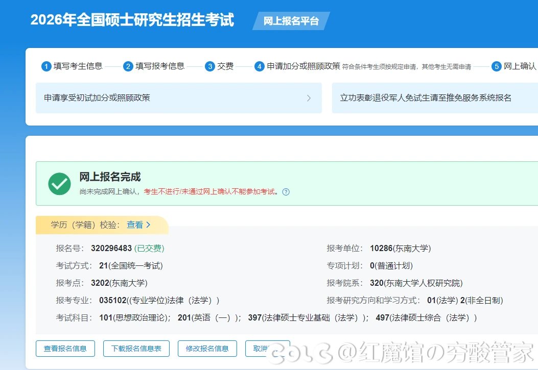
Task: Click the step 5 circle before 网上确认
Action: [x=496, y=66]
